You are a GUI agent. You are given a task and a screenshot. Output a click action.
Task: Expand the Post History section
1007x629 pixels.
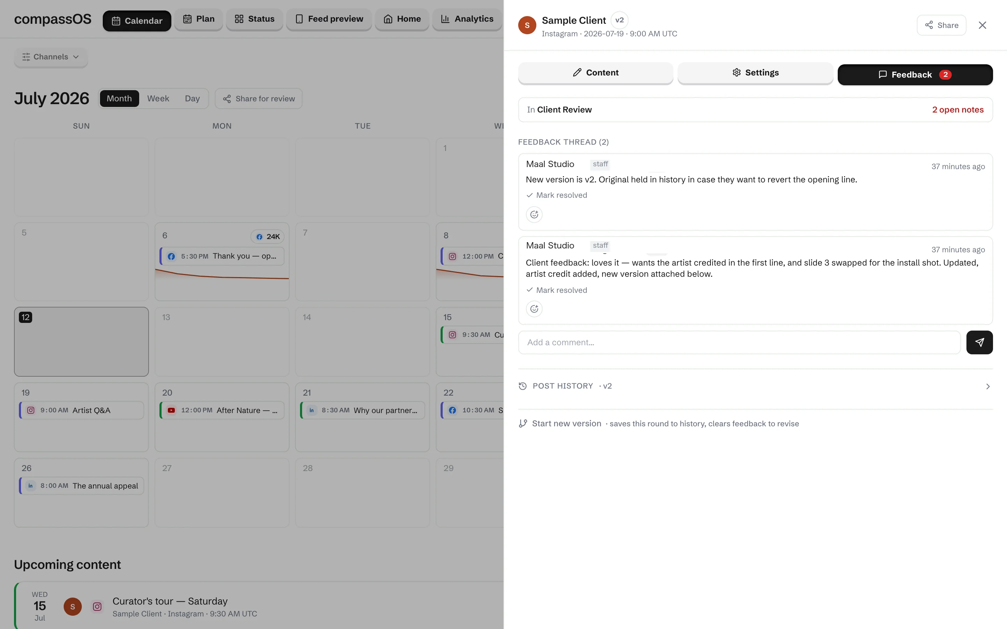pyautogui.click(x=755, y=386)
